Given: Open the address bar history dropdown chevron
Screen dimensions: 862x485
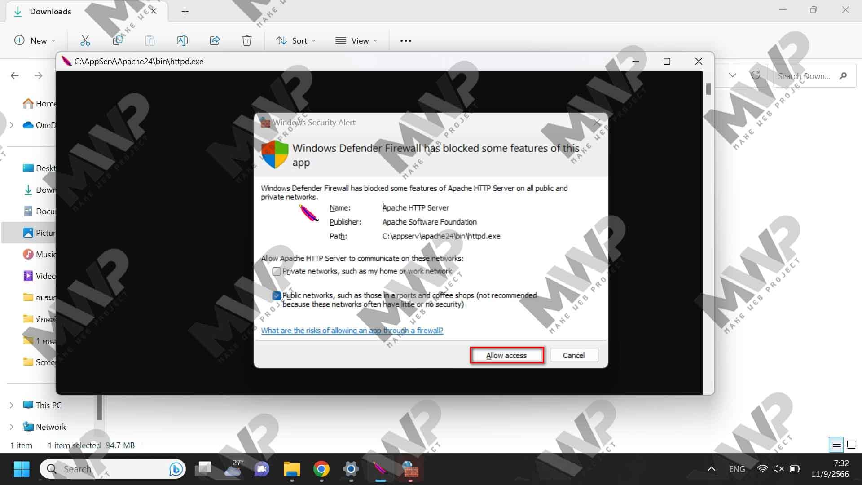Looking at the screenshot, I should 733,75.
